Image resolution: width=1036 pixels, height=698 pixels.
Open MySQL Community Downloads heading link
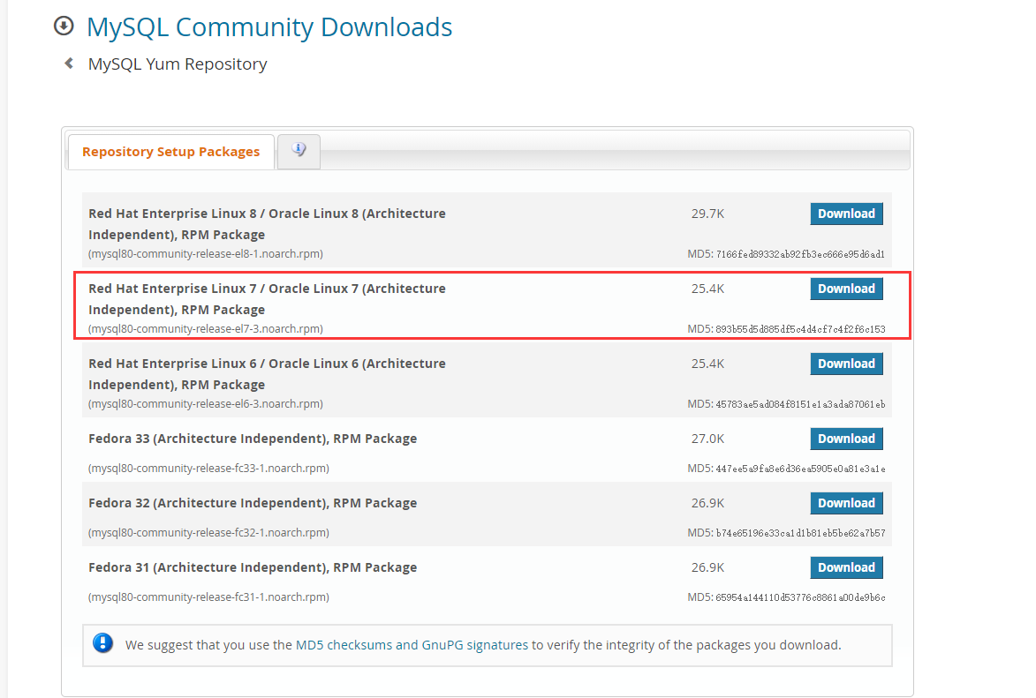[x=269, y=27]
